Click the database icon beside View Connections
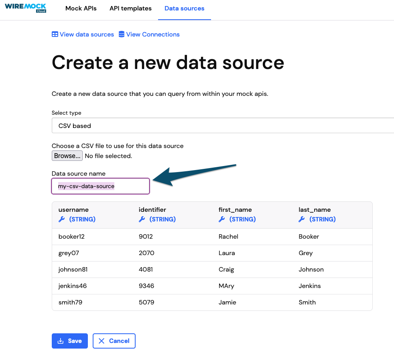 [121, 34]
